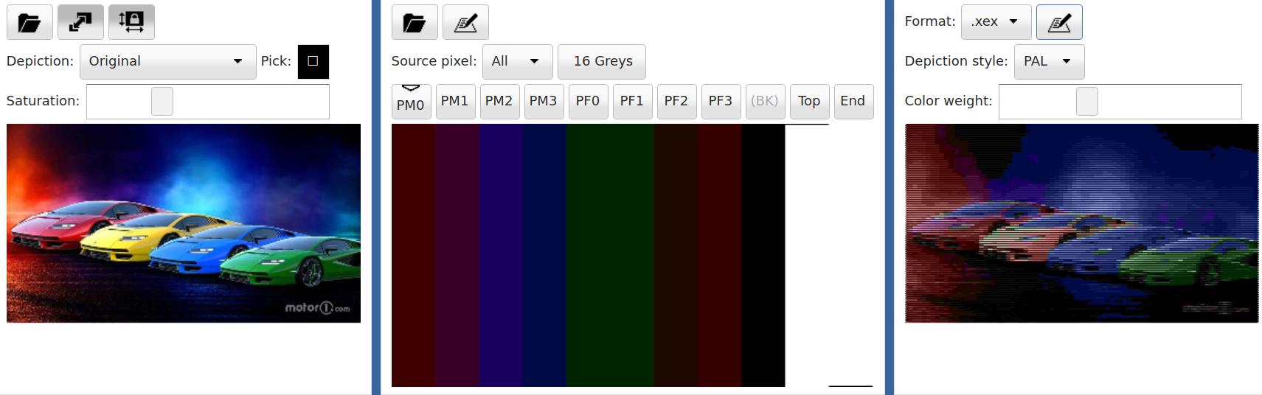Open the Format .xex dropdown
Image resolution: width=1262 pixels, height=395 pixels.
pos(996,22)
